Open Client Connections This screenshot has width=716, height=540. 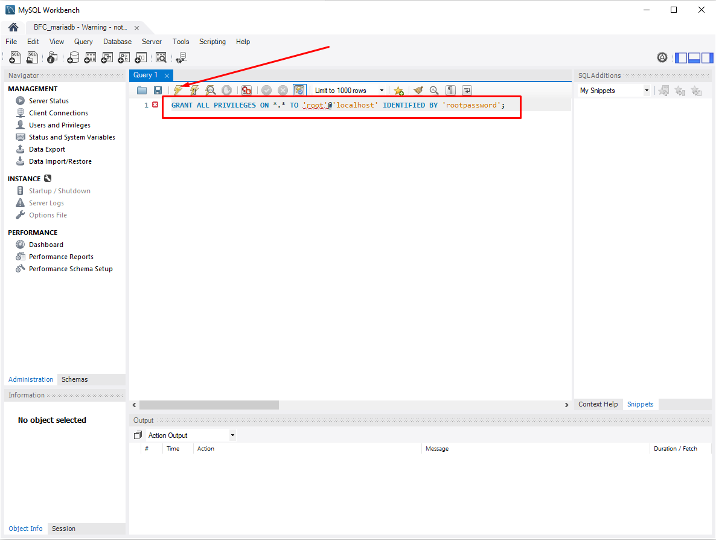(x=59, y=113)
